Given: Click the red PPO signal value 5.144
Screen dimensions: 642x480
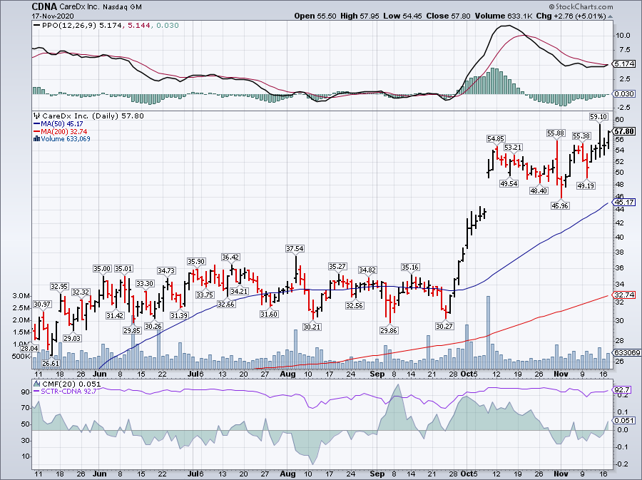Looking at the screenshot, I should tap(139, 26).
